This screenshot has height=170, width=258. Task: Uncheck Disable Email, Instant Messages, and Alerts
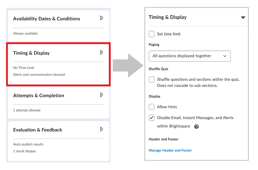click(x=152, y=118)
